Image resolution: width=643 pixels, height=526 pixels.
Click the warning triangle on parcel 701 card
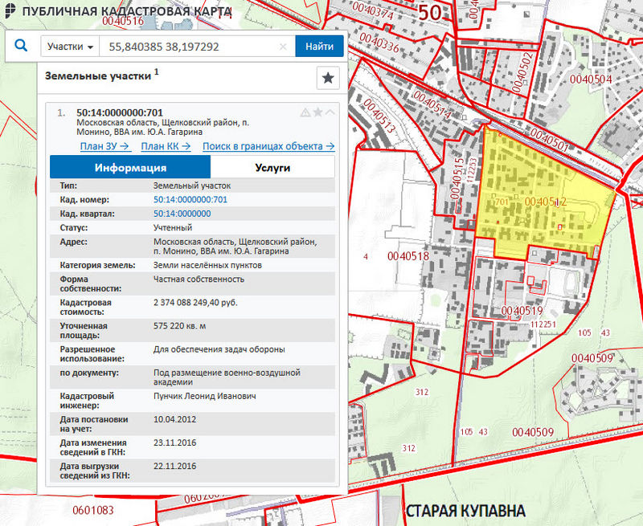[306, 112]
